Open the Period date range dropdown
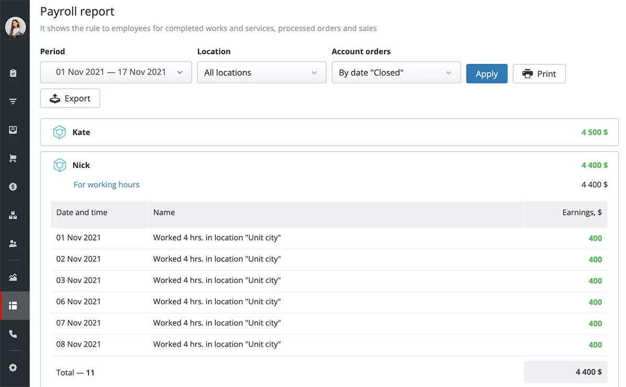The width and height of the screenshot is (626, 387). coord(116,72)
